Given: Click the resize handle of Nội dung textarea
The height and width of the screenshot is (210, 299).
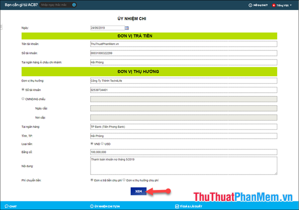Looking at the screenshot, I should (x=276, y=173).
